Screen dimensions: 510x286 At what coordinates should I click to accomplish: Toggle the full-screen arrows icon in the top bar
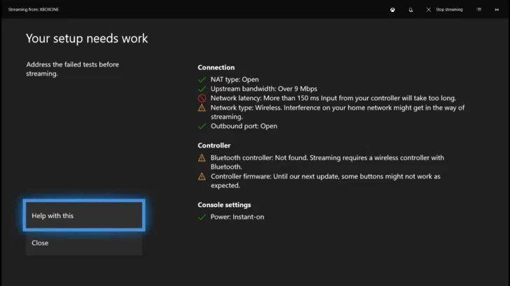pyautogui.click(x=497, y=10)
